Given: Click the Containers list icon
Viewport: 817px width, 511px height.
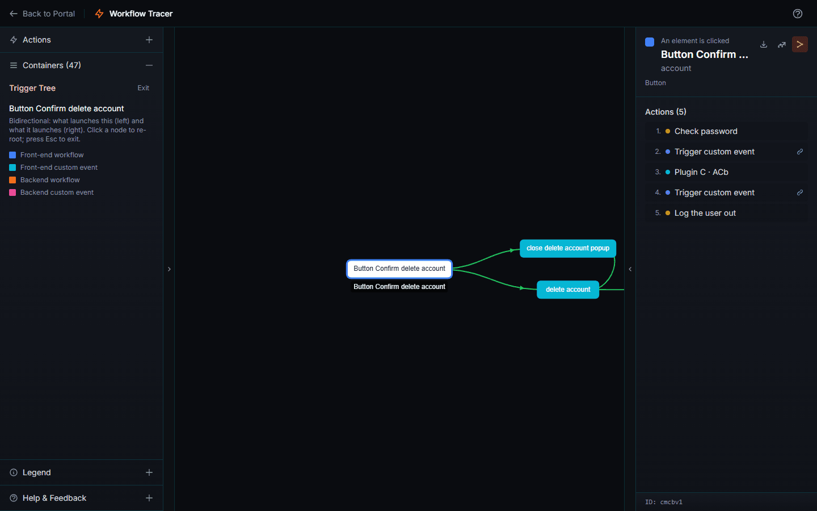Looking at the screenshot, I should [x=14, y=65].
